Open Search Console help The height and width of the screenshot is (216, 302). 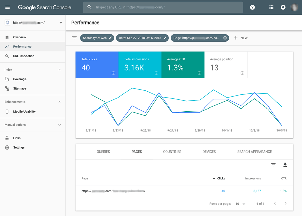coord(252,7)
